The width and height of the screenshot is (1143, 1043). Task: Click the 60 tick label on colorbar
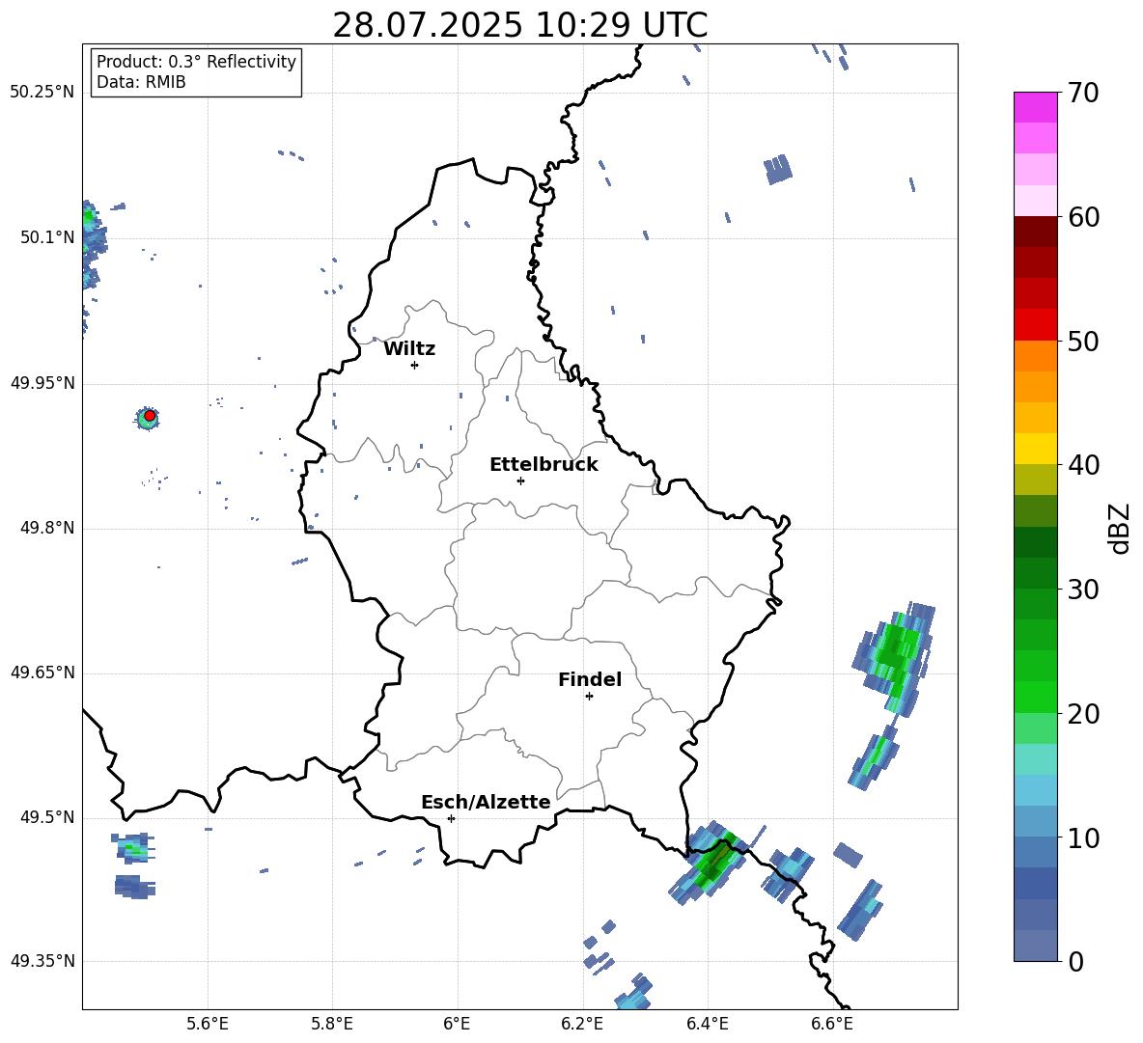point(1083,217)
